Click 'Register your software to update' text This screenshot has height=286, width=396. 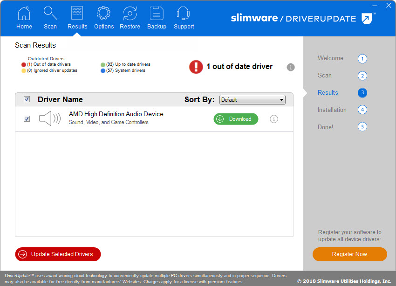click(x=349, y=236)
